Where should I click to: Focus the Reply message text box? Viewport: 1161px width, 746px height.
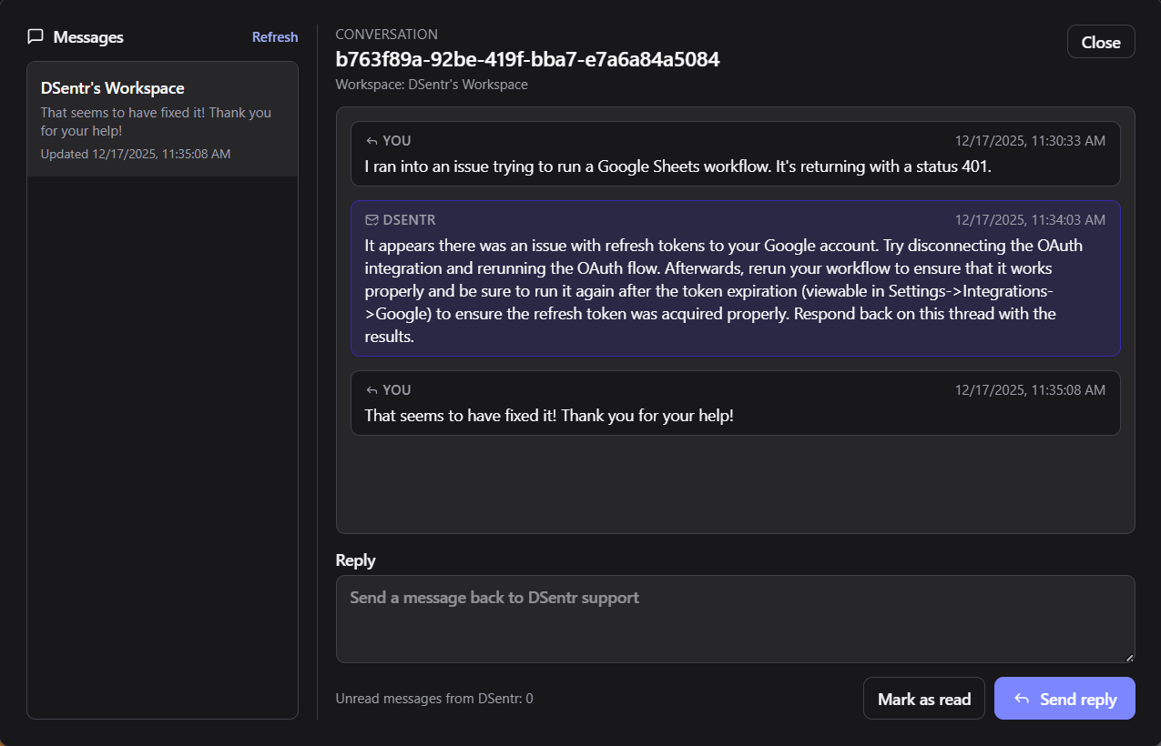(x=736, y=619)
